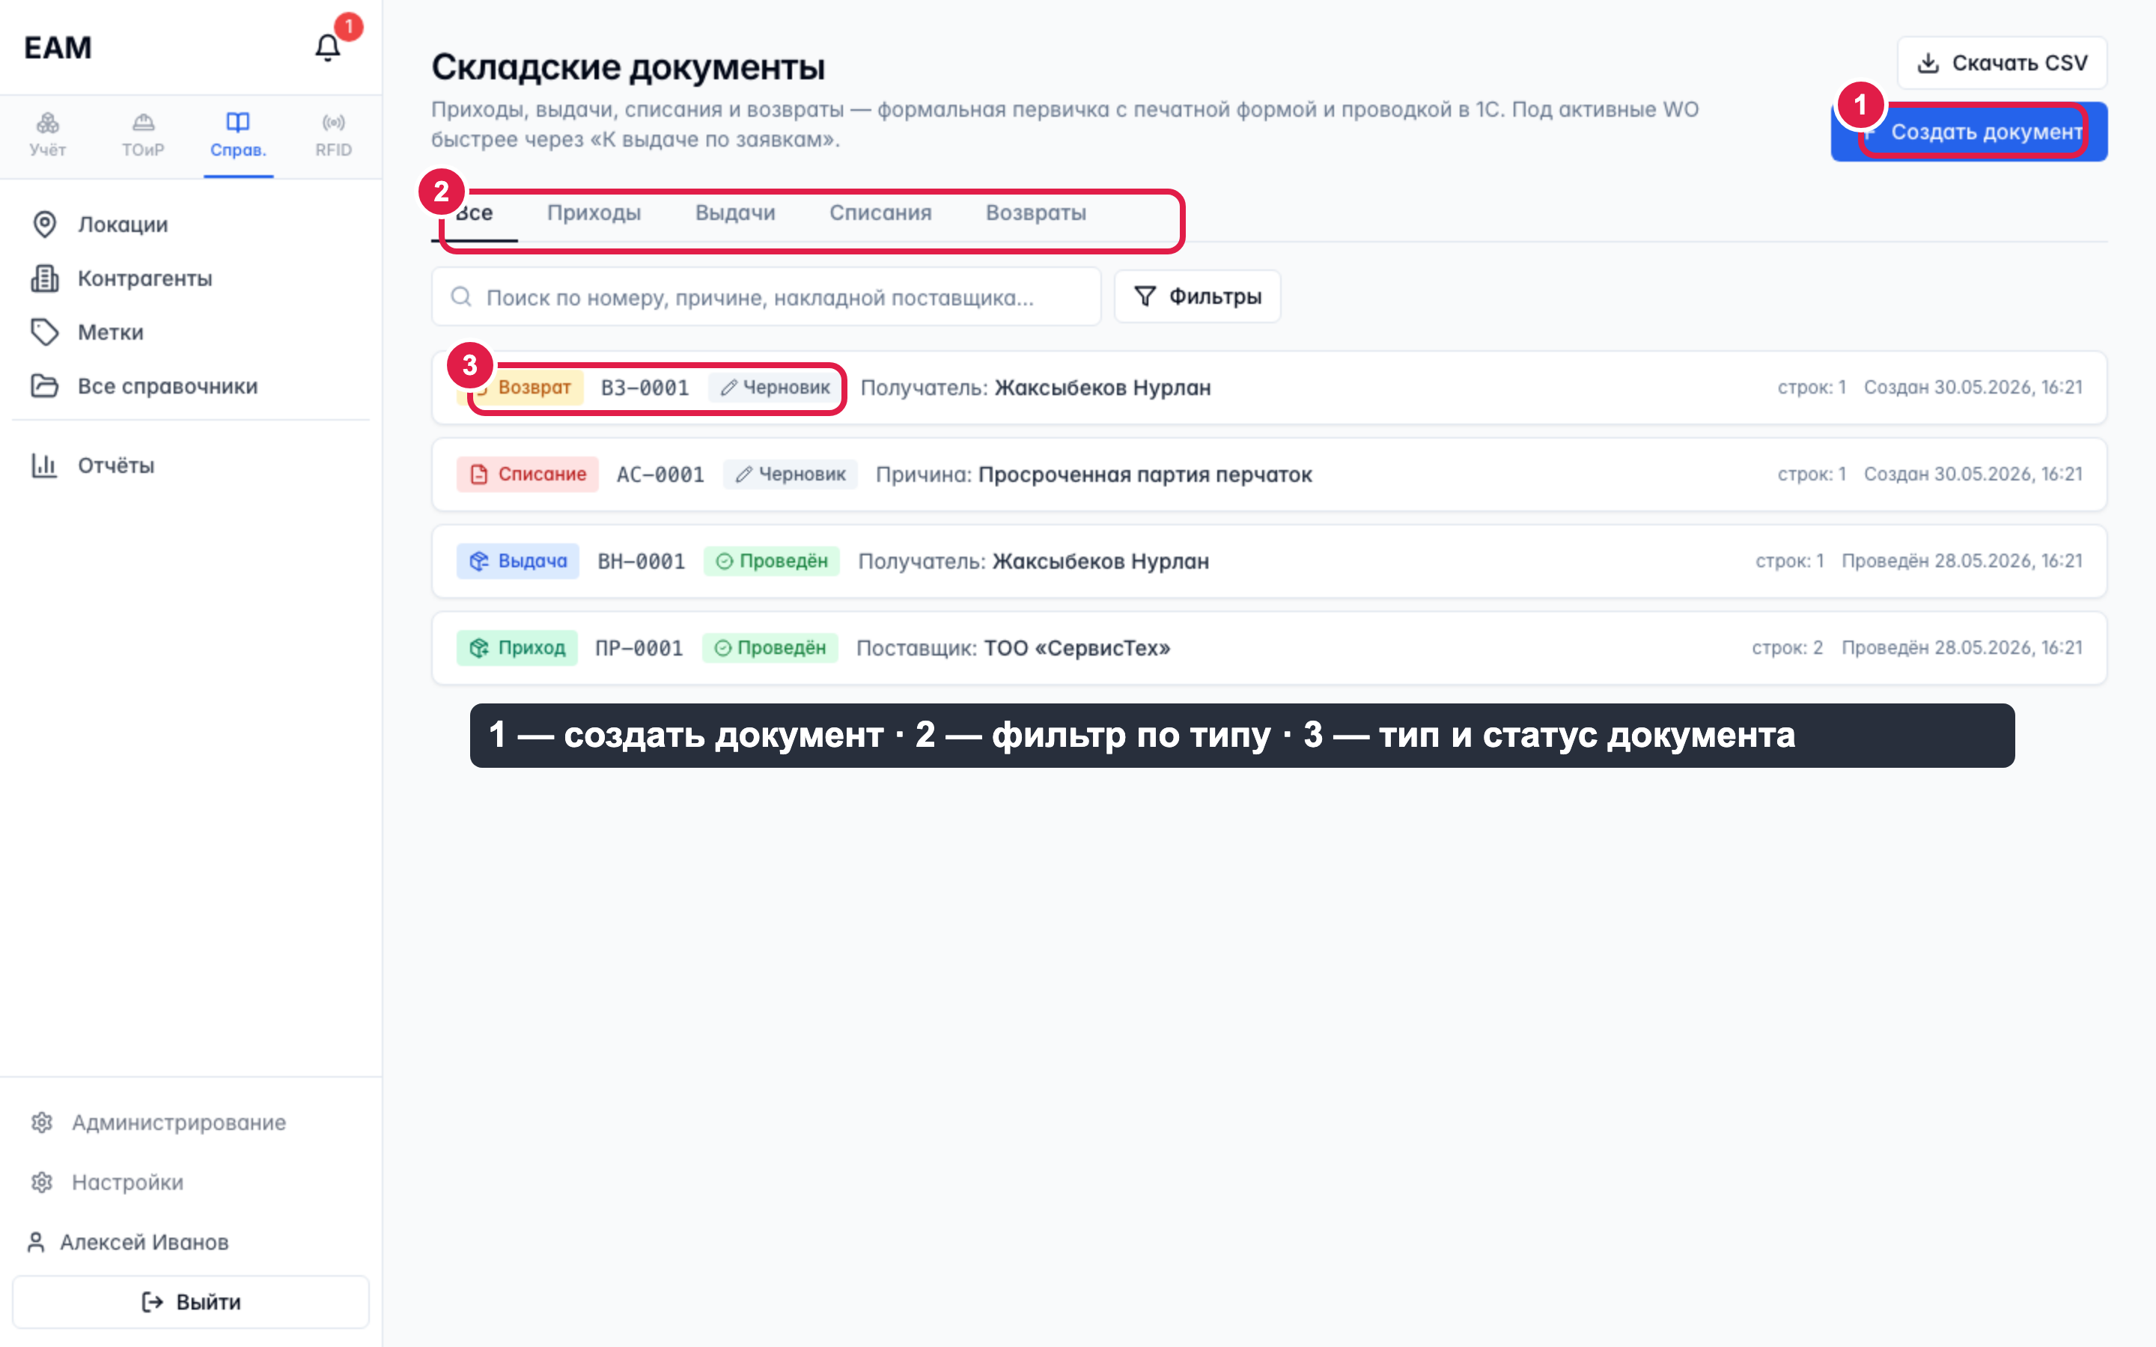2156x1347 pixels.
Task: Open write-off document АС-0001
Action: click(x=1269, y=474)
